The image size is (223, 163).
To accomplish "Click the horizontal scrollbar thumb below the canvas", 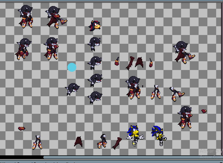I will pyautogui.click(x=133, y=157).
